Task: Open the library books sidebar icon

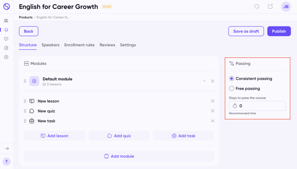Action: coord(6,21)
